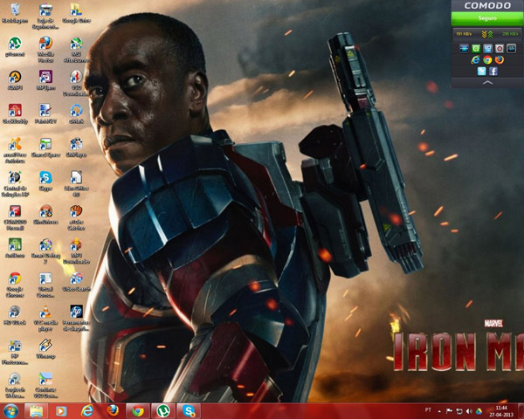Click the Twitter icon in COMODO widget
This screenshot has height=419, width=524.
[481, 71]
